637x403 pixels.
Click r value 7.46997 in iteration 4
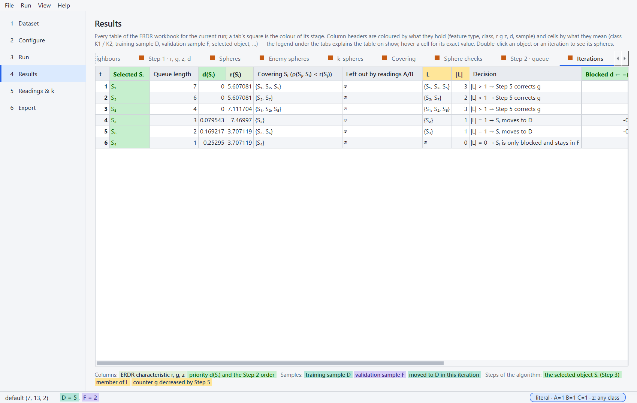tap(240, 120)
